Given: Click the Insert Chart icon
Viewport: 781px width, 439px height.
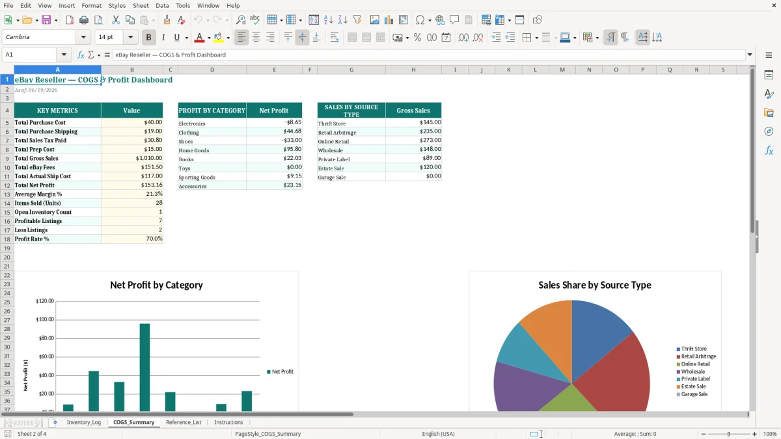Looking at the screenshot, I should click(x=389, y=20).
